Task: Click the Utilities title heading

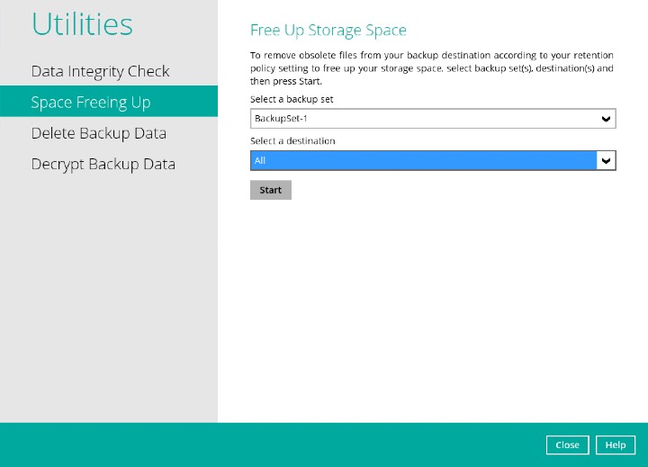Action: 82,24
